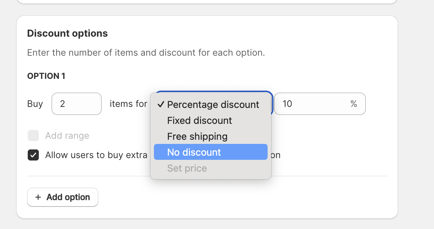Click the % suffix in the discount field
This screenshot has width=434, height=229.
coord(354,104)
